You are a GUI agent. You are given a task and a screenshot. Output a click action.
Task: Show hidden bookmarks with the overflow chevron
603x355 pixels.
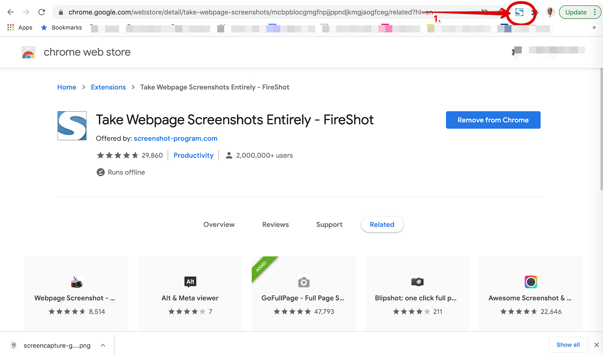tap(594, 28)
